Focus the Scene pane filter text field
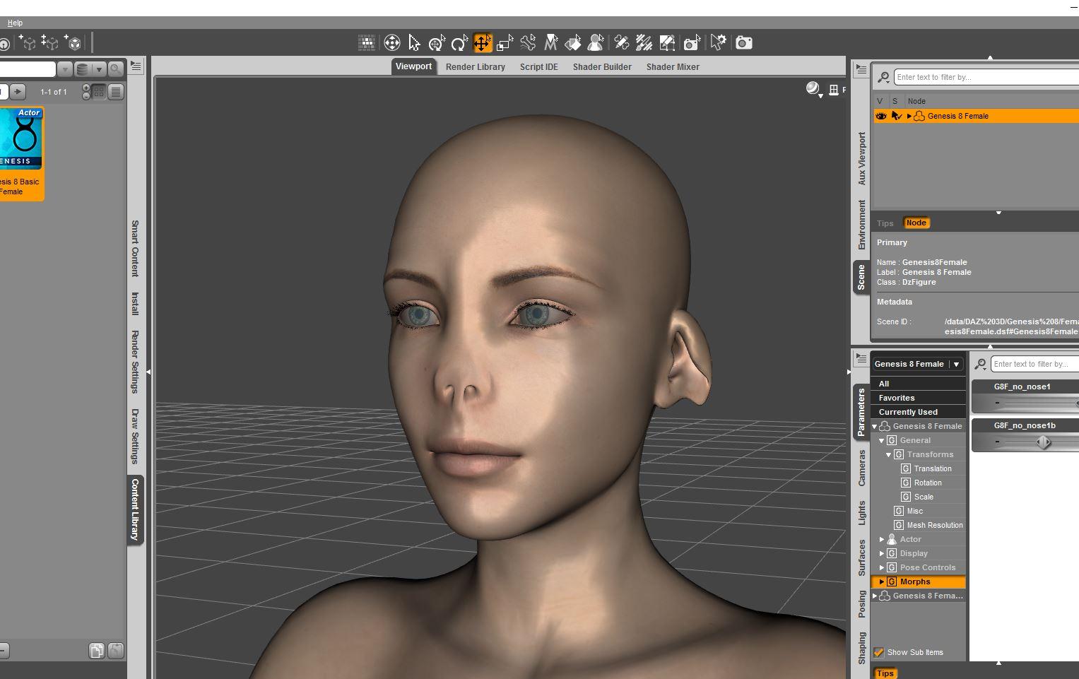1079x679 pixels. tap(986, 77)
